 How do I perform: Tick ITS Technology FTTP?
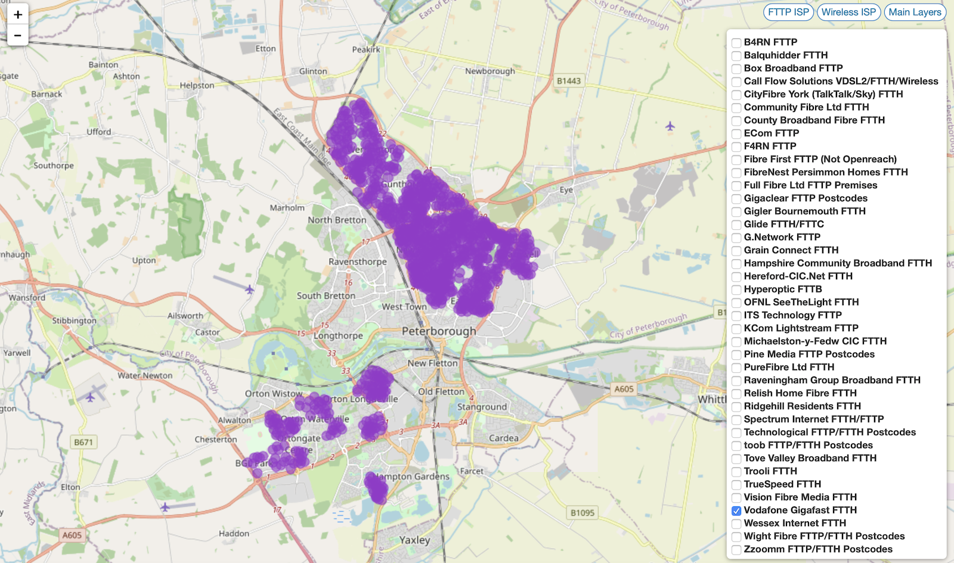point(736,316)
